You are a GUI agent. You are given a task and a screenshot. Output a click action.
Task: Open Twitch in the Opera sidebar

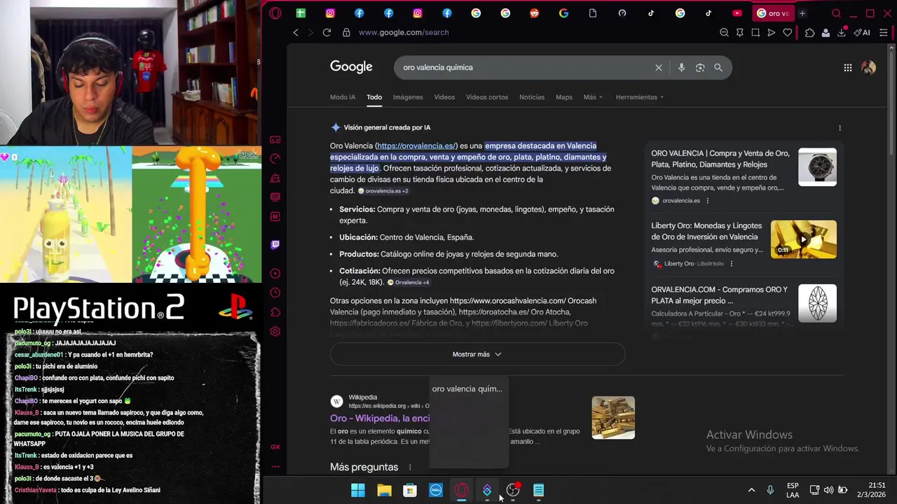click(x=275, y=245)
